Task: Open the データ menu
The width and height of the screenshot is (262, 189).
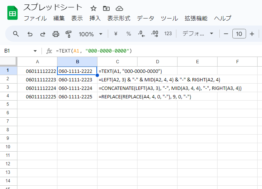Action: (x=145, y=18)
